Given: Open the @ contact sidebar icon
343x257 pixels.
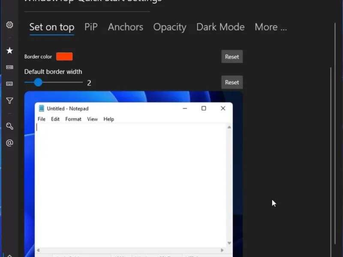Looking at the screenshot, I should coord(9,143).
